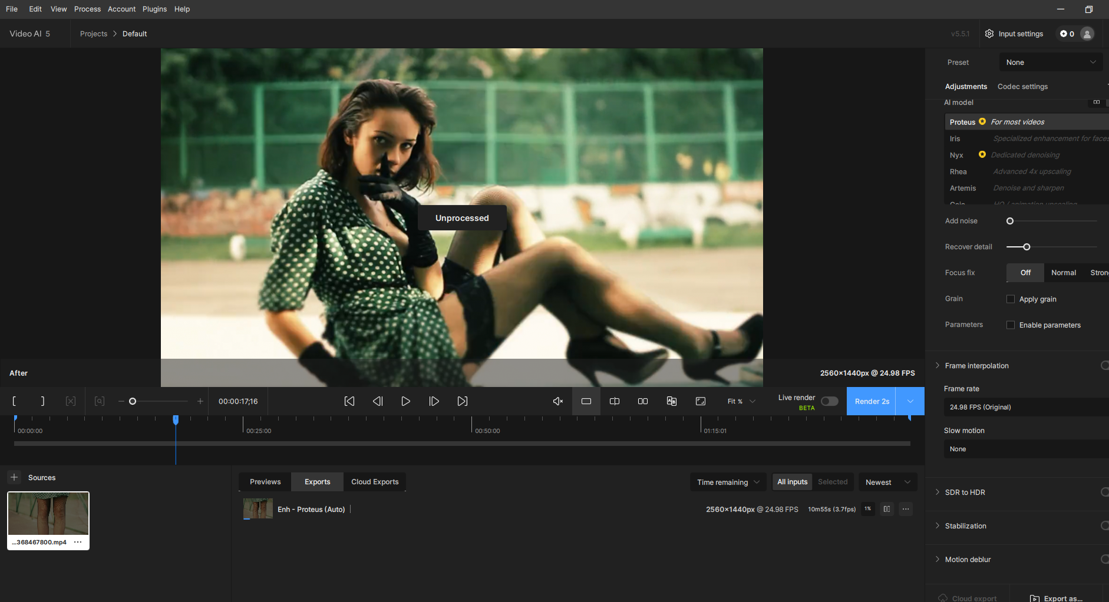Click the Recover detail slider handle
The image size is (1109, 602).
1027,247
